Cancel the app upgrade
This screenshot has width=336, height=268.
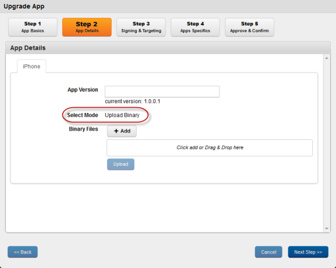(269, 252)
